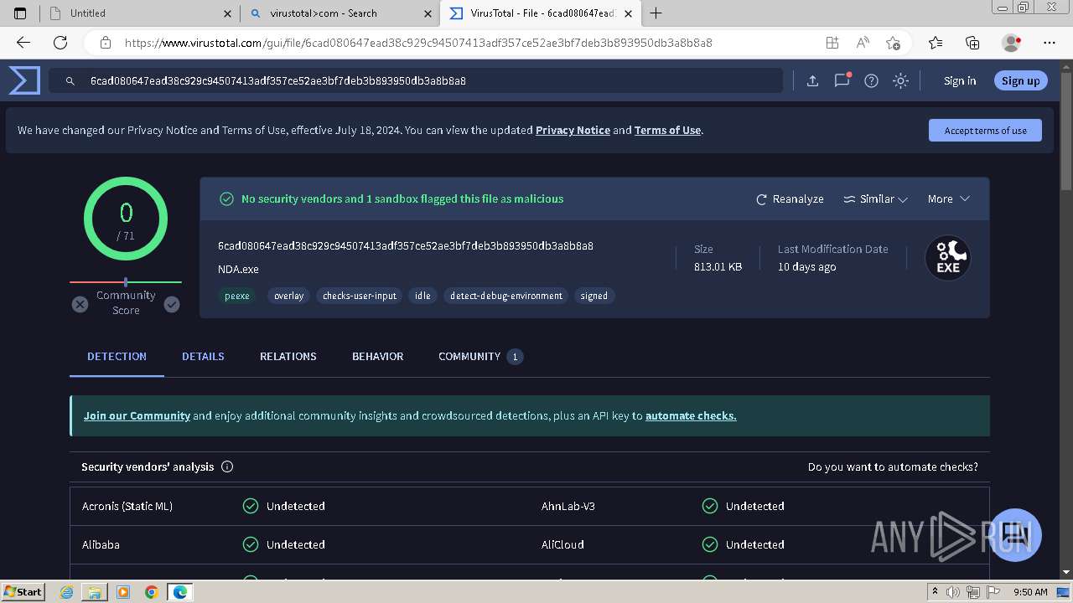Click the NDA.exe file name
The height and width of the screenshot is (603, 1073).
coord(238,270)
